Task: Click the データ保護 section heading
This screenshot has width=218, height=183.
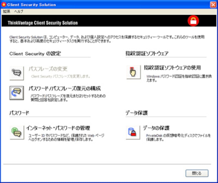Action: 137,113
